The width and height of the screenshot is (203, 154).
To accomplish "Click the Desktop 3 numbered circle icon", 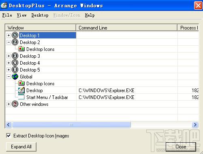I will [15, 56].
